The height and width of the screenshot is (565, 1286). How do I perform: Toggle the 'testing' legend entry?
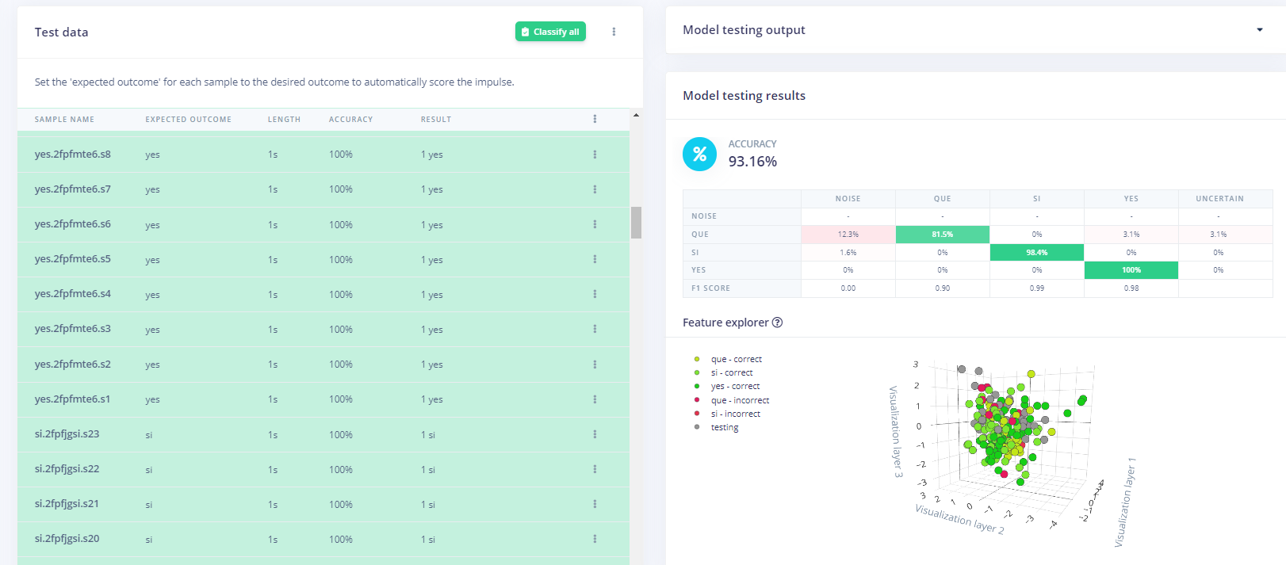pyautogui.click(x=724, y=427)
